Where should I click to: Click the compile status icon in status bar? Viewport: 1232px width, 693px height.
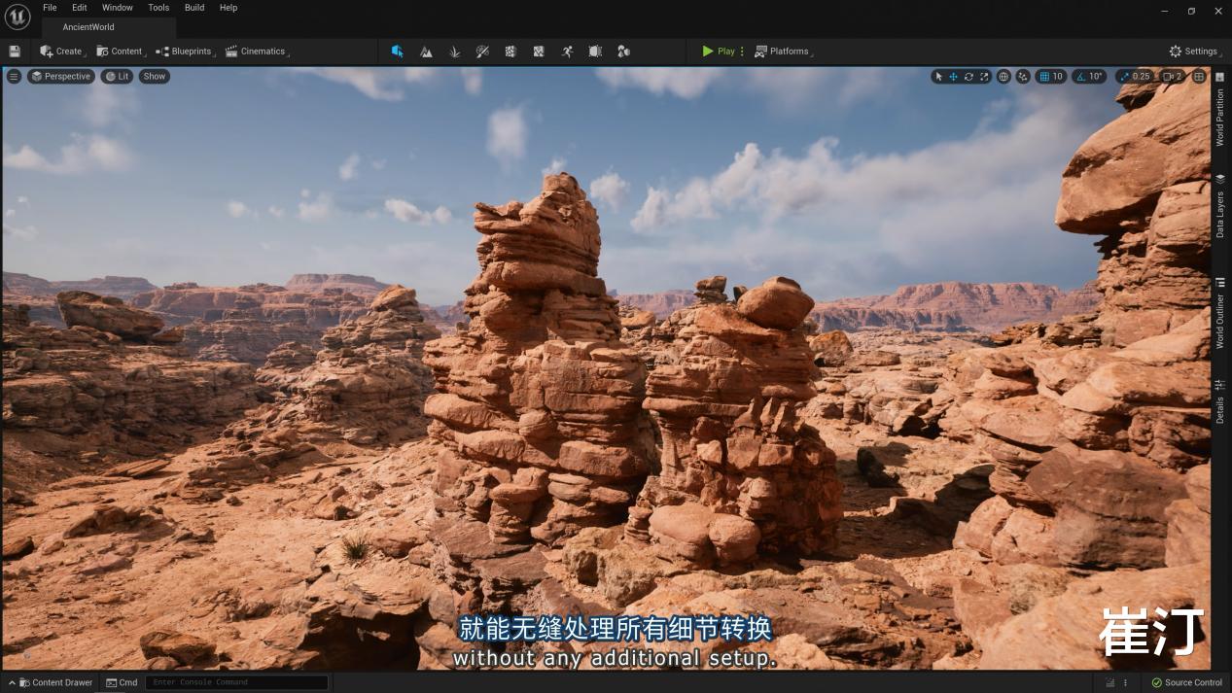pos(1110,682)
